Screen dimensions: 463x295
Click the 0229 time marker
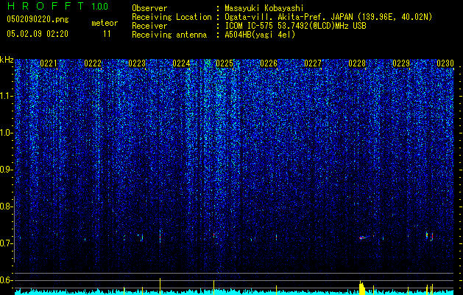pos(401,63)
